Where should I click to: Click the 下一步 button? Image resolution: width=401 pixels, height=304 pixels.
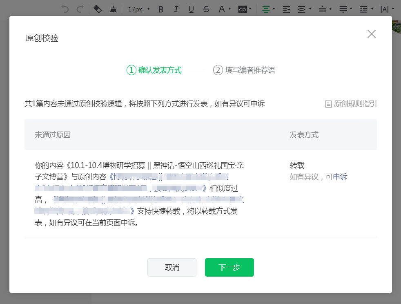click(x=229, y=267)
